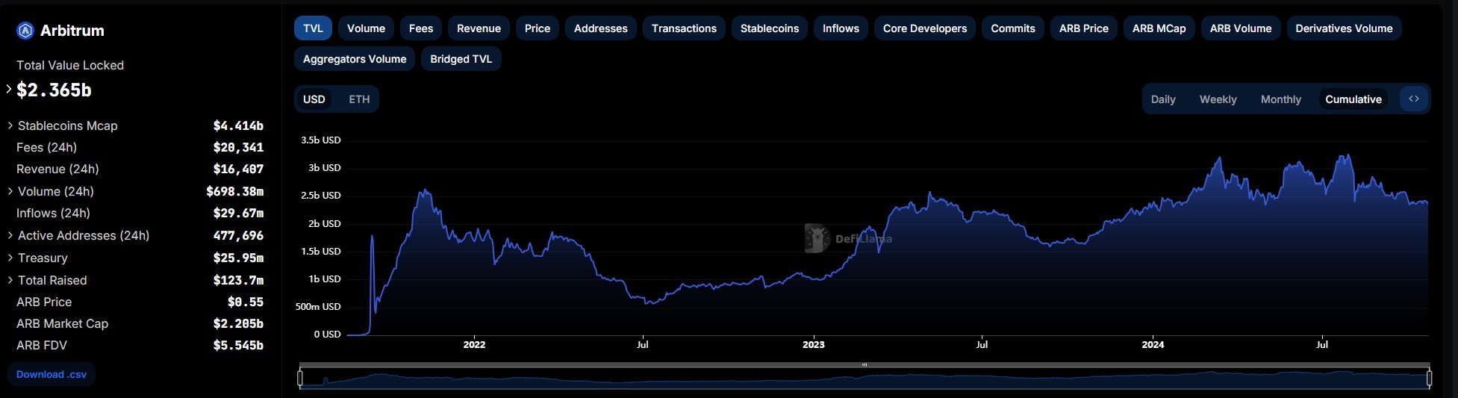
Task: Enable the Aggregators Volume metric
Action: (x=355, y=59)
